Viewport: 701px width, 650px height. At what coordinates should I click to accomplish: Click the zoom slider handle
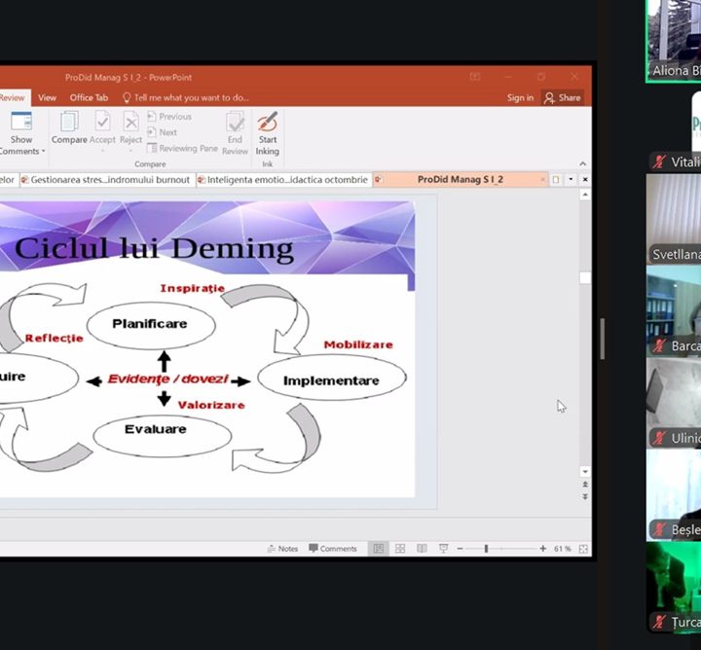tap(486, 549)
